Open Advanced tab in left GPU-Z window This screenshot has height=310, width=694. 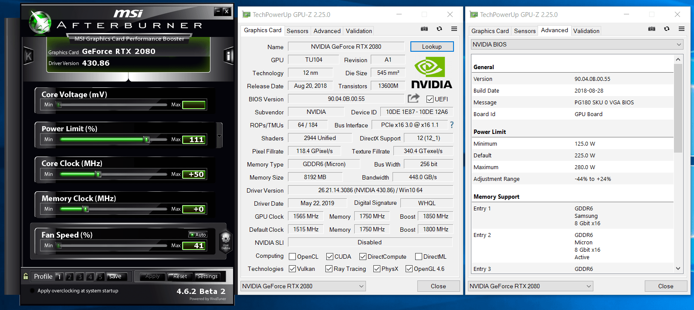pos(327,31)
